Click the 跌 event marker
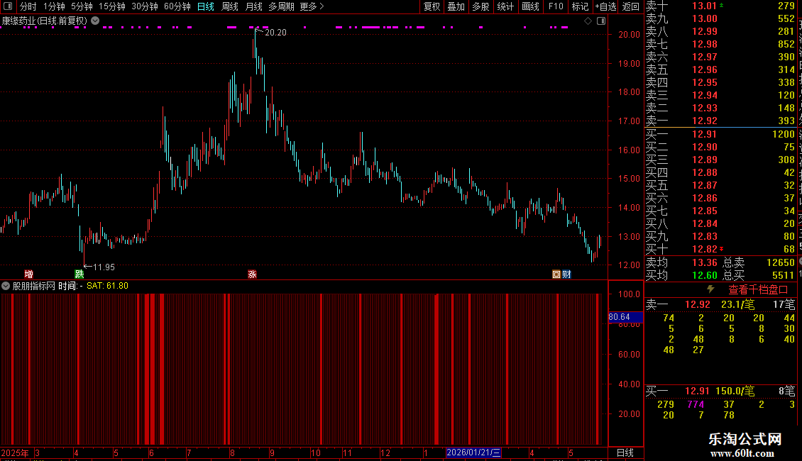 point(79,274)
